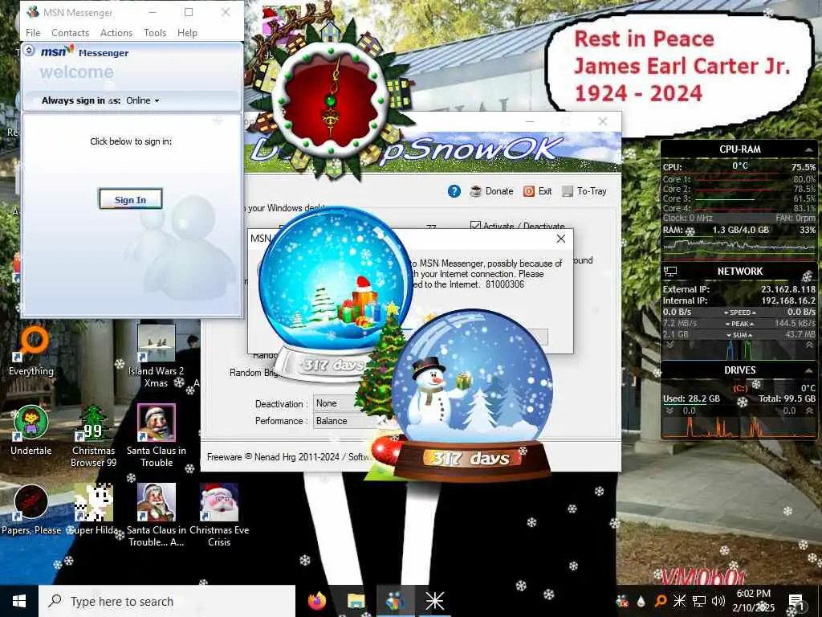Click the orange Everything magnifier tray icon
Viewport: 822px width, 617px height.
(x=660, y=601)
